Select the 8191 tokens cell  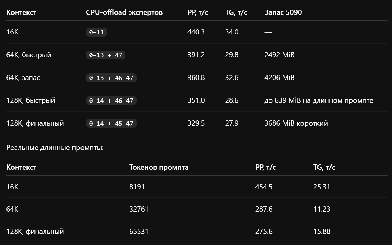pos(137,187)
